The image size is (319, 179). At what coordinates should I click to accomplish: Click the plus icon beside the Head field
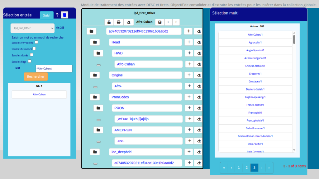tap(189, 42)
